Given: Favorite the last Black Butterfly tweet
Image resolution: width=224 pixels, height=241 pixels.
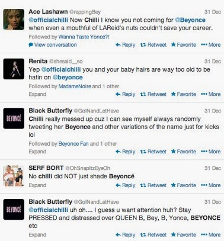Looking at the screenshot, I should (184, 234).
